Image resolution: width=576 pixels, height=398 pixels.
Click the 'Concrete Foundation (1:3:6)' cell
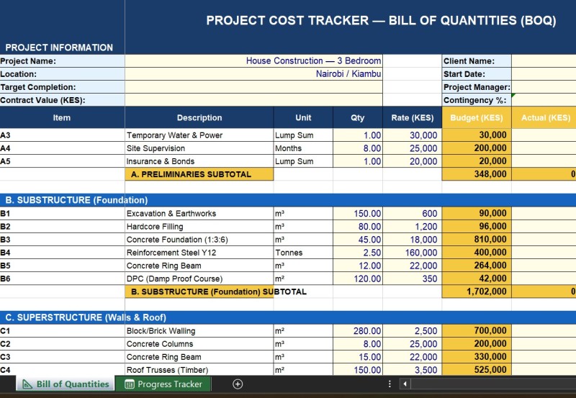199,240
